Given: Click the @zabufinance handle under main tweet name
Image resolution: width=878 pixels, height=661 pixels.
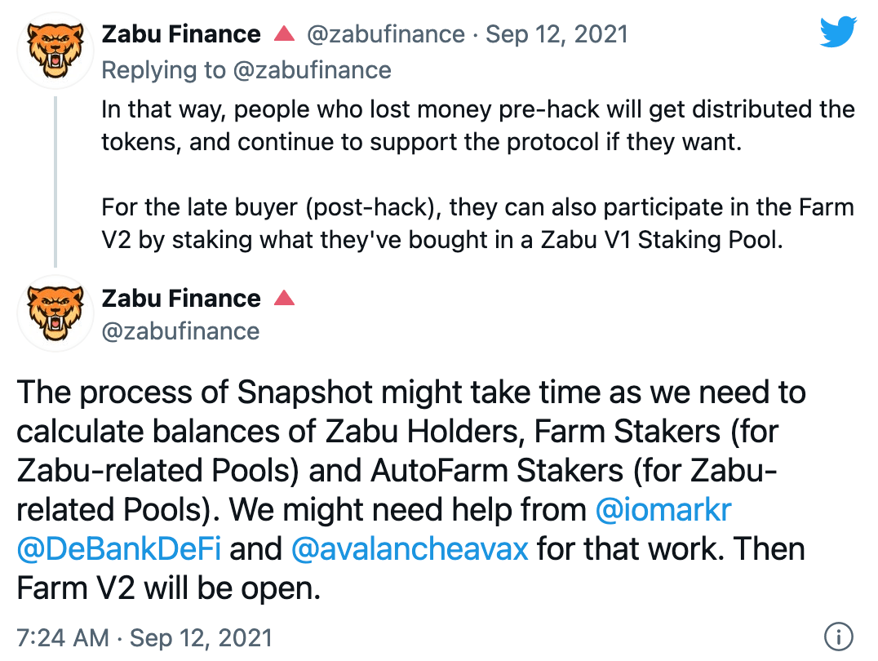Looking at the screenshot, I should click(180, 330).
